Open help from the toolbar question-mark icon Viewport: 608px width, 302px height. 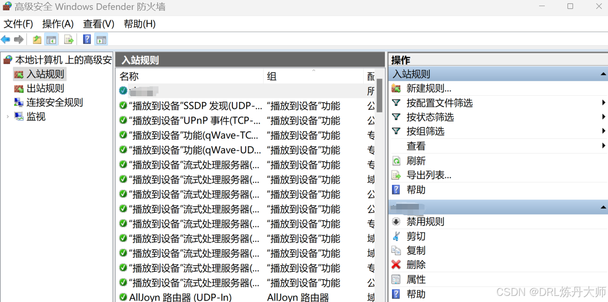pyautogui.click(x=87, y=40)
